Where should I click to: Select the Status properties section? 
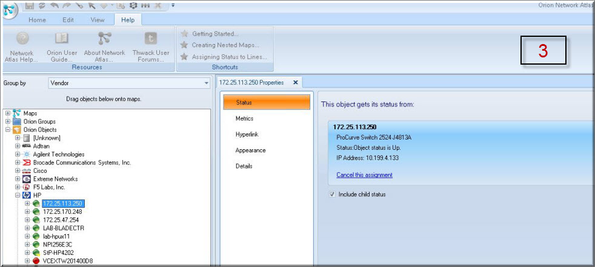pos(267,103)
